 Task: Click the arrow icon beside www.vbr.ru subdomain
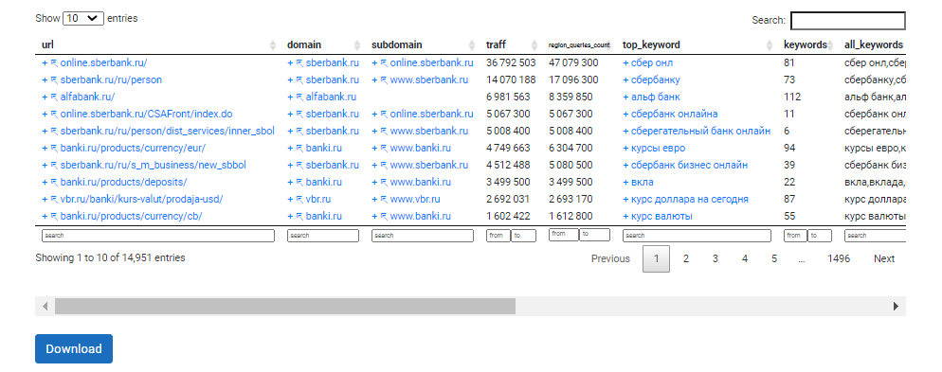(x=384, y=199)
